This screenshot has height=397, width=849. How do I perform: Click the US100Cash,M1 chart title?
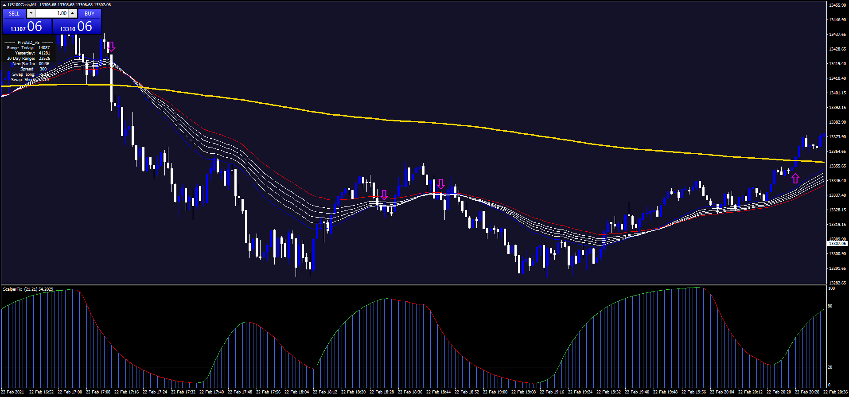tap(22, 5)
